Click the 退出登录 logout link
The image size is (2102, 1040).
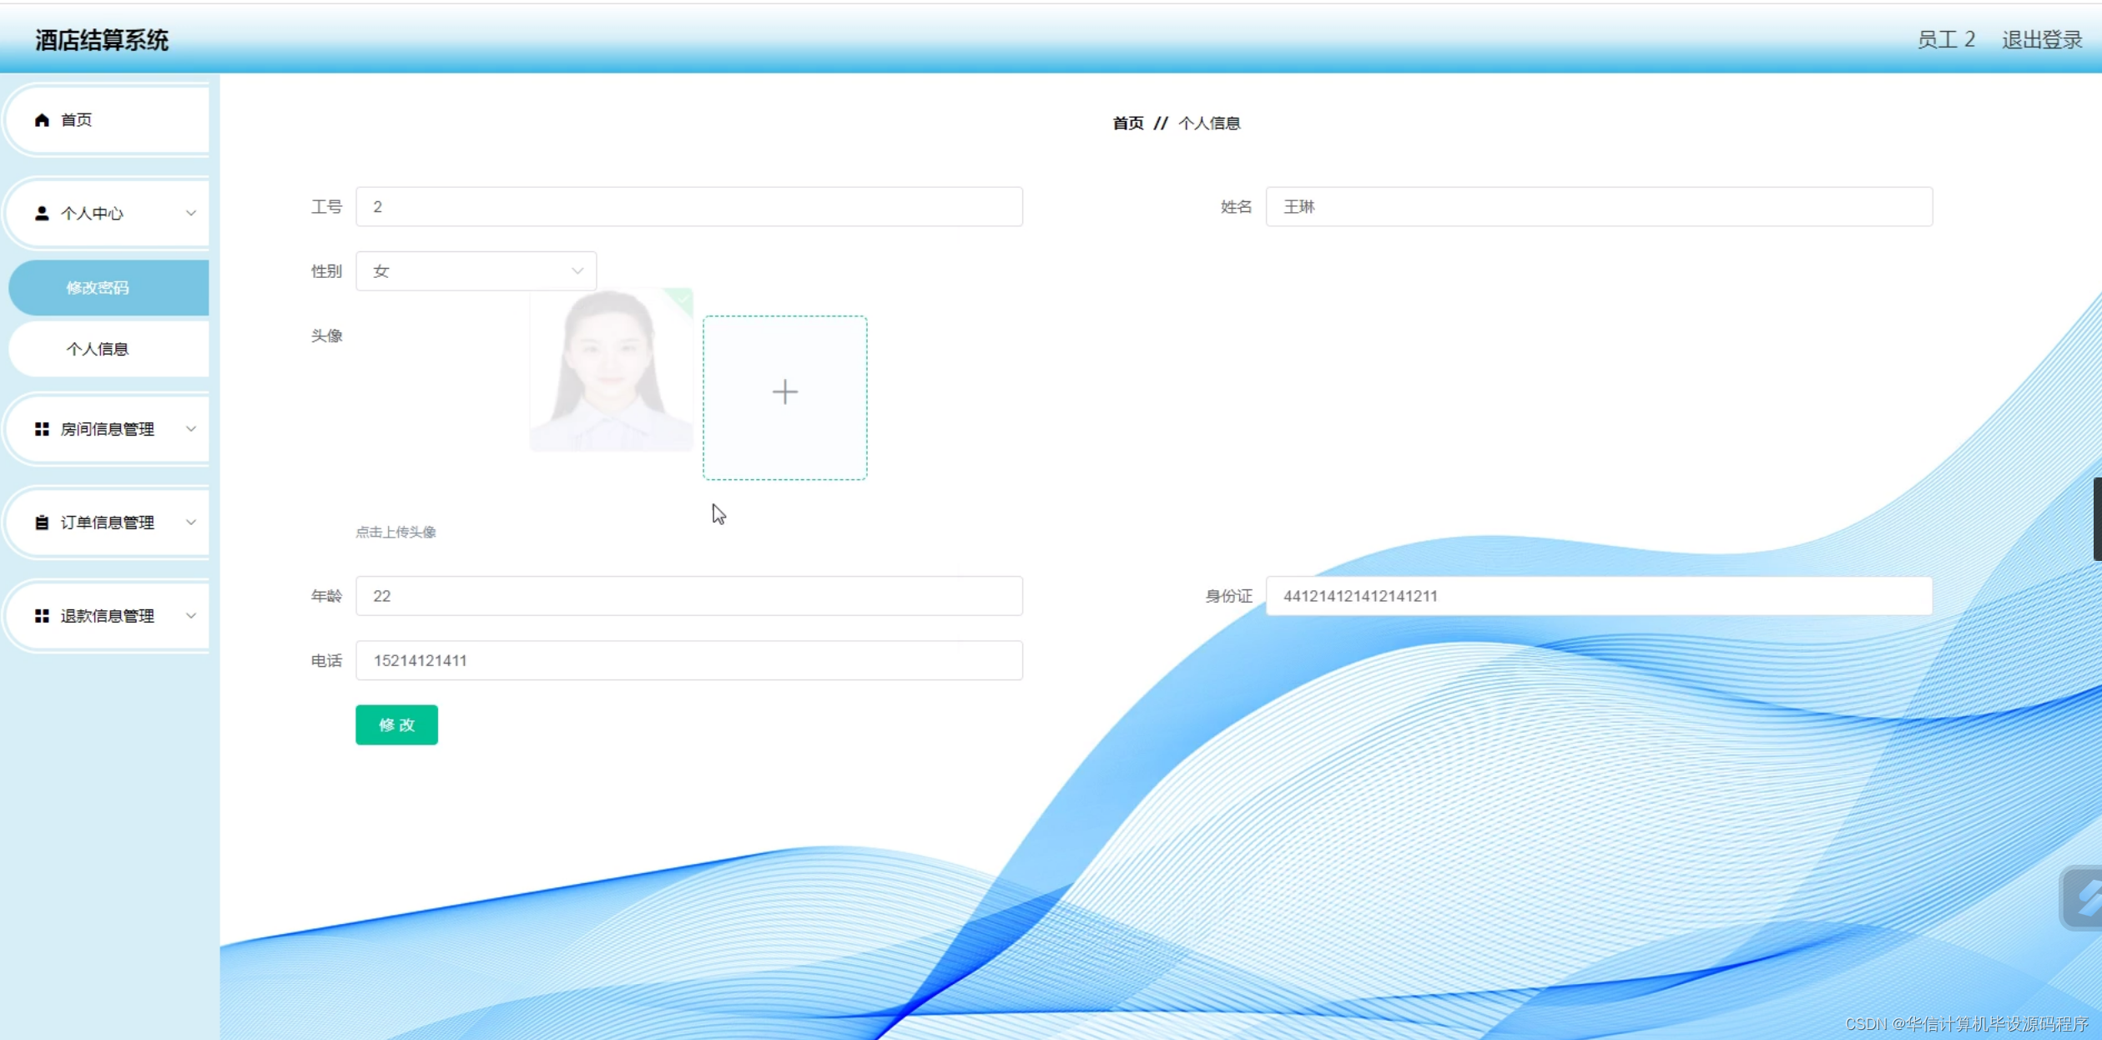click(x=2041, y=40)
